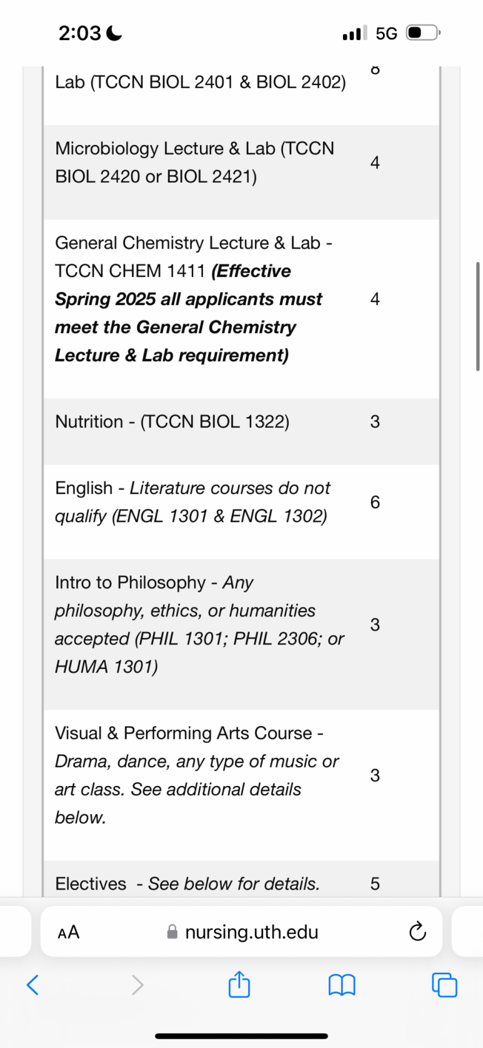Select the Microbiology Lecture & Lab row
This screenshot has height=1048, width=483.
(x=241, y=172)
